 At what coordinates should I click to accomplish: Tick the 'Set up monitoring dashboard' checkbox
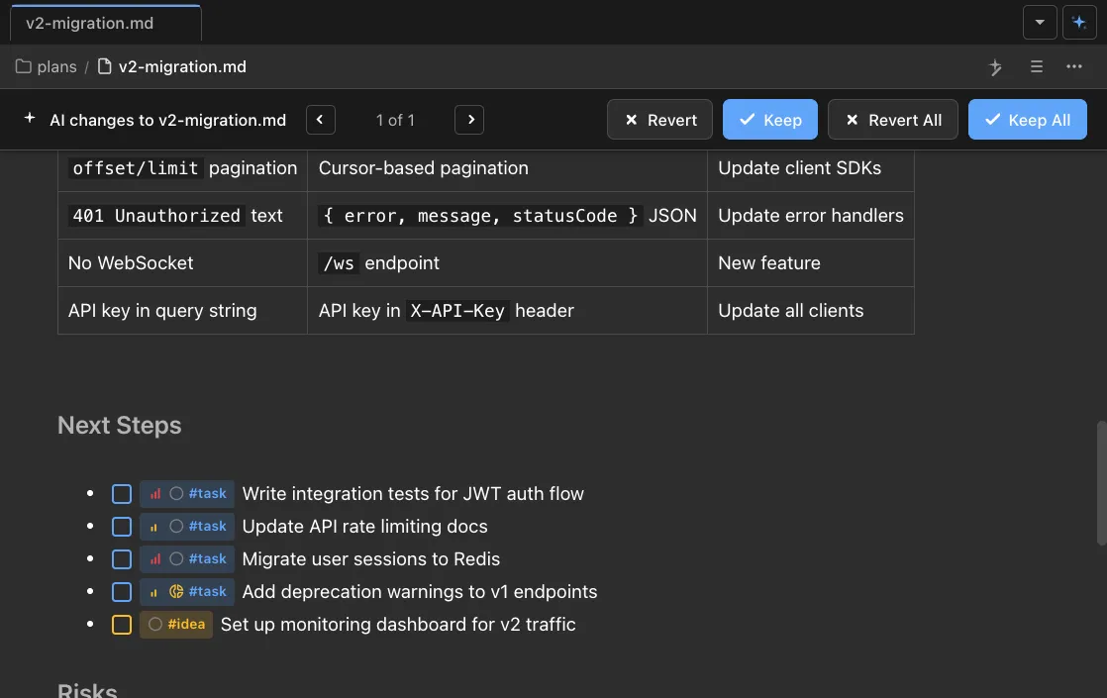click(x=122, y=624)
